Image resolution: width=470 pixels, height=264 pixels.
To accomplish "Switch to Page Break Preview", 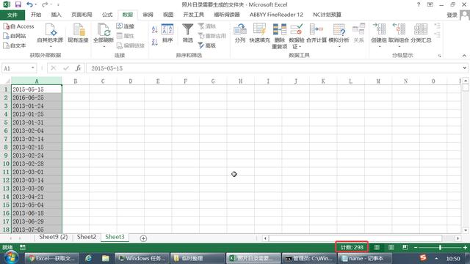I will [405, 248].
